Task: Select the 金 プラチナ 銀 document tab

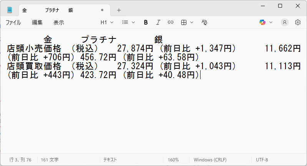Action: (x=58, y=10)
